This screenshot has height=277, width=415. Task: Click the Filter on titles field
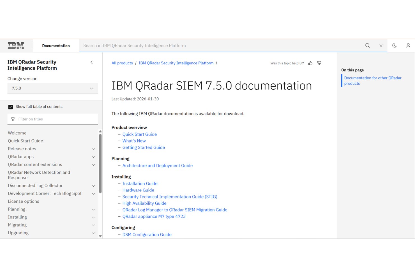(x=53, y=119)
